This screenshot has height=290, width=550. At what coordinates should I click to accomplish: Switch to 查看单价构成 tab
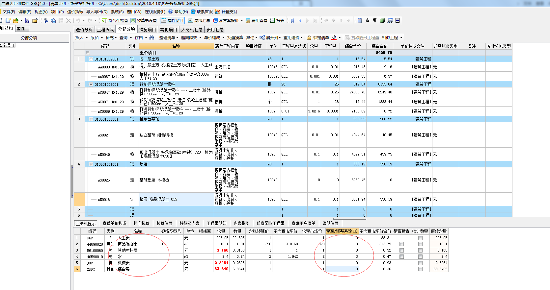114,223
